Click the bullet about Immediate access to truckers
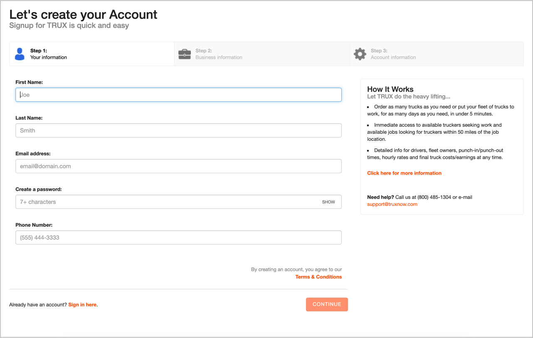Viewport: 533px width, 338px height. point(434,132)
